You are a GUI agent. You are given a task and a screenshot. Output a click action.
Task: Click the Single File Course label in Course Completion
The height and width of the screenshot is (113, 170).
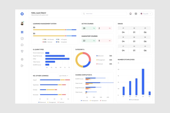point(80,88)
